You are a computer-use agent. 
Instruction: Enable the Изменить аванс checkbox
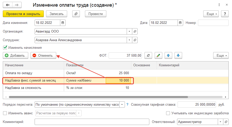[x=5, y=113]
